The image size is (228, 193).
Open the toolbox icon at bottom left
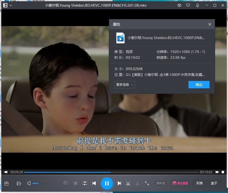[x=6, y=184]
